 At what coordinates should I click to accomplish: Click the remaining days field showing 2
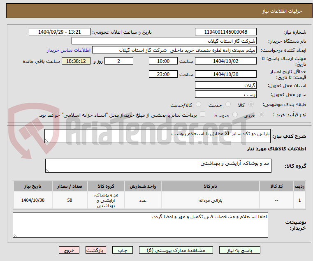pyautogui.click(x=119, y=61)
